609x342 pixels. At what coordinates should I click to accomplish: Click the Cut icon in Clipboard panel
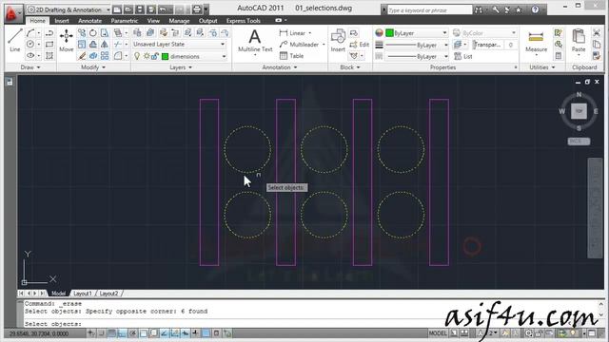[597, 33]
